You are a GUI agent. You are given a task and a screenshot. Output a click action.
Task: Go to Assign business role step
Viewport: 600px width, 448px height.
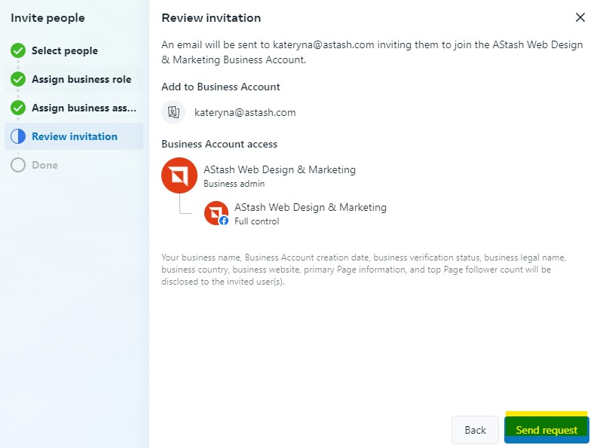point(81,80)
